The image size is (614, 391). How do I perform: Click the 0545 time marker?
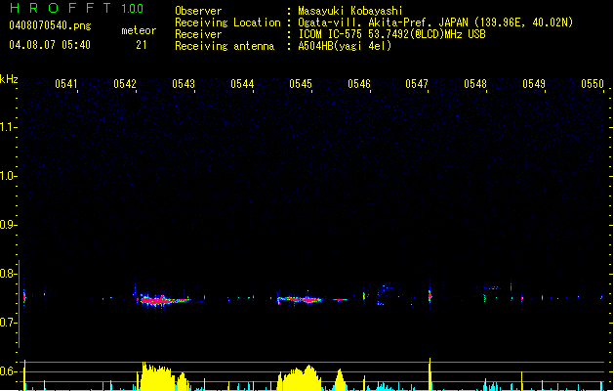coord(301,83)
